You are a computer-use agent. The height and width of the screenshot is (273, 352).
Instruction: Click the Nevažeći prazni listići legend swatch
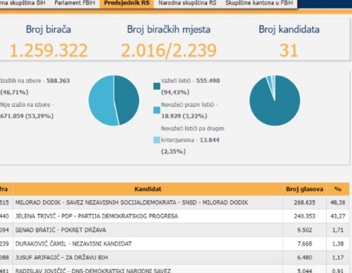coord(156,110)
